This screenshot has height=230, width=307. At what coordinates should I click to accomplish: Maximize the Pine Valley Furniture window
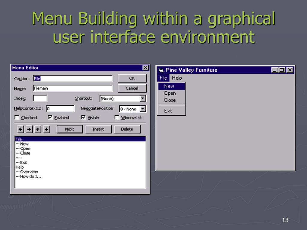282,70
